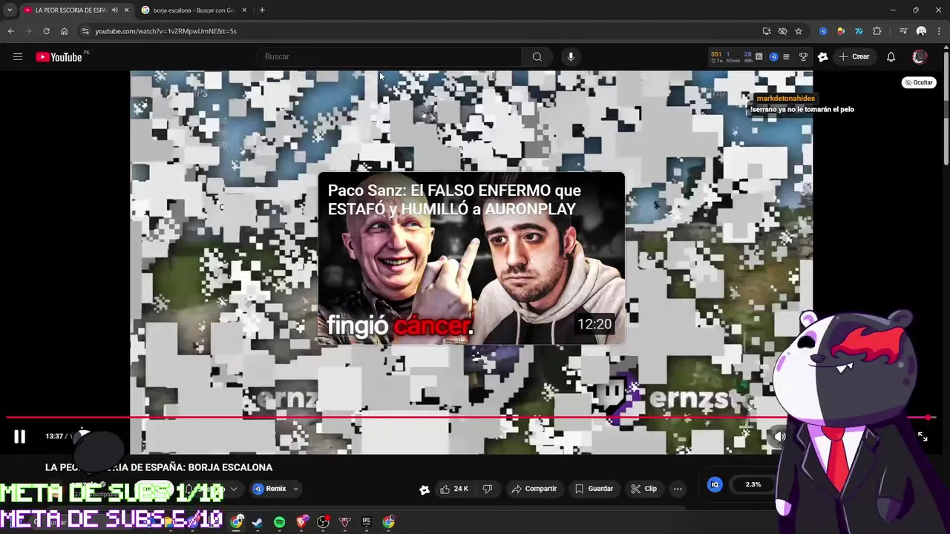Open the tab search dropdown arrow
The image size is (950, 534).
(10, 10)
